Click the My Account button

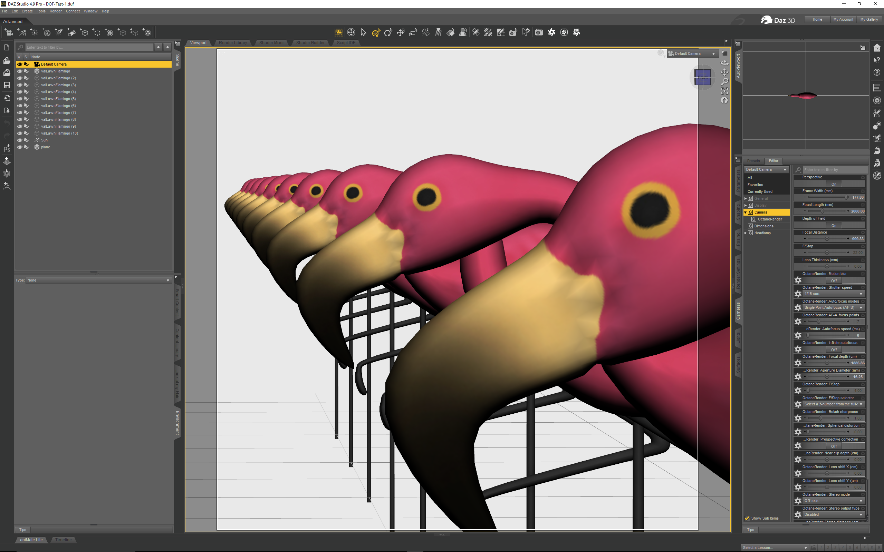click(x=843, y=19)
